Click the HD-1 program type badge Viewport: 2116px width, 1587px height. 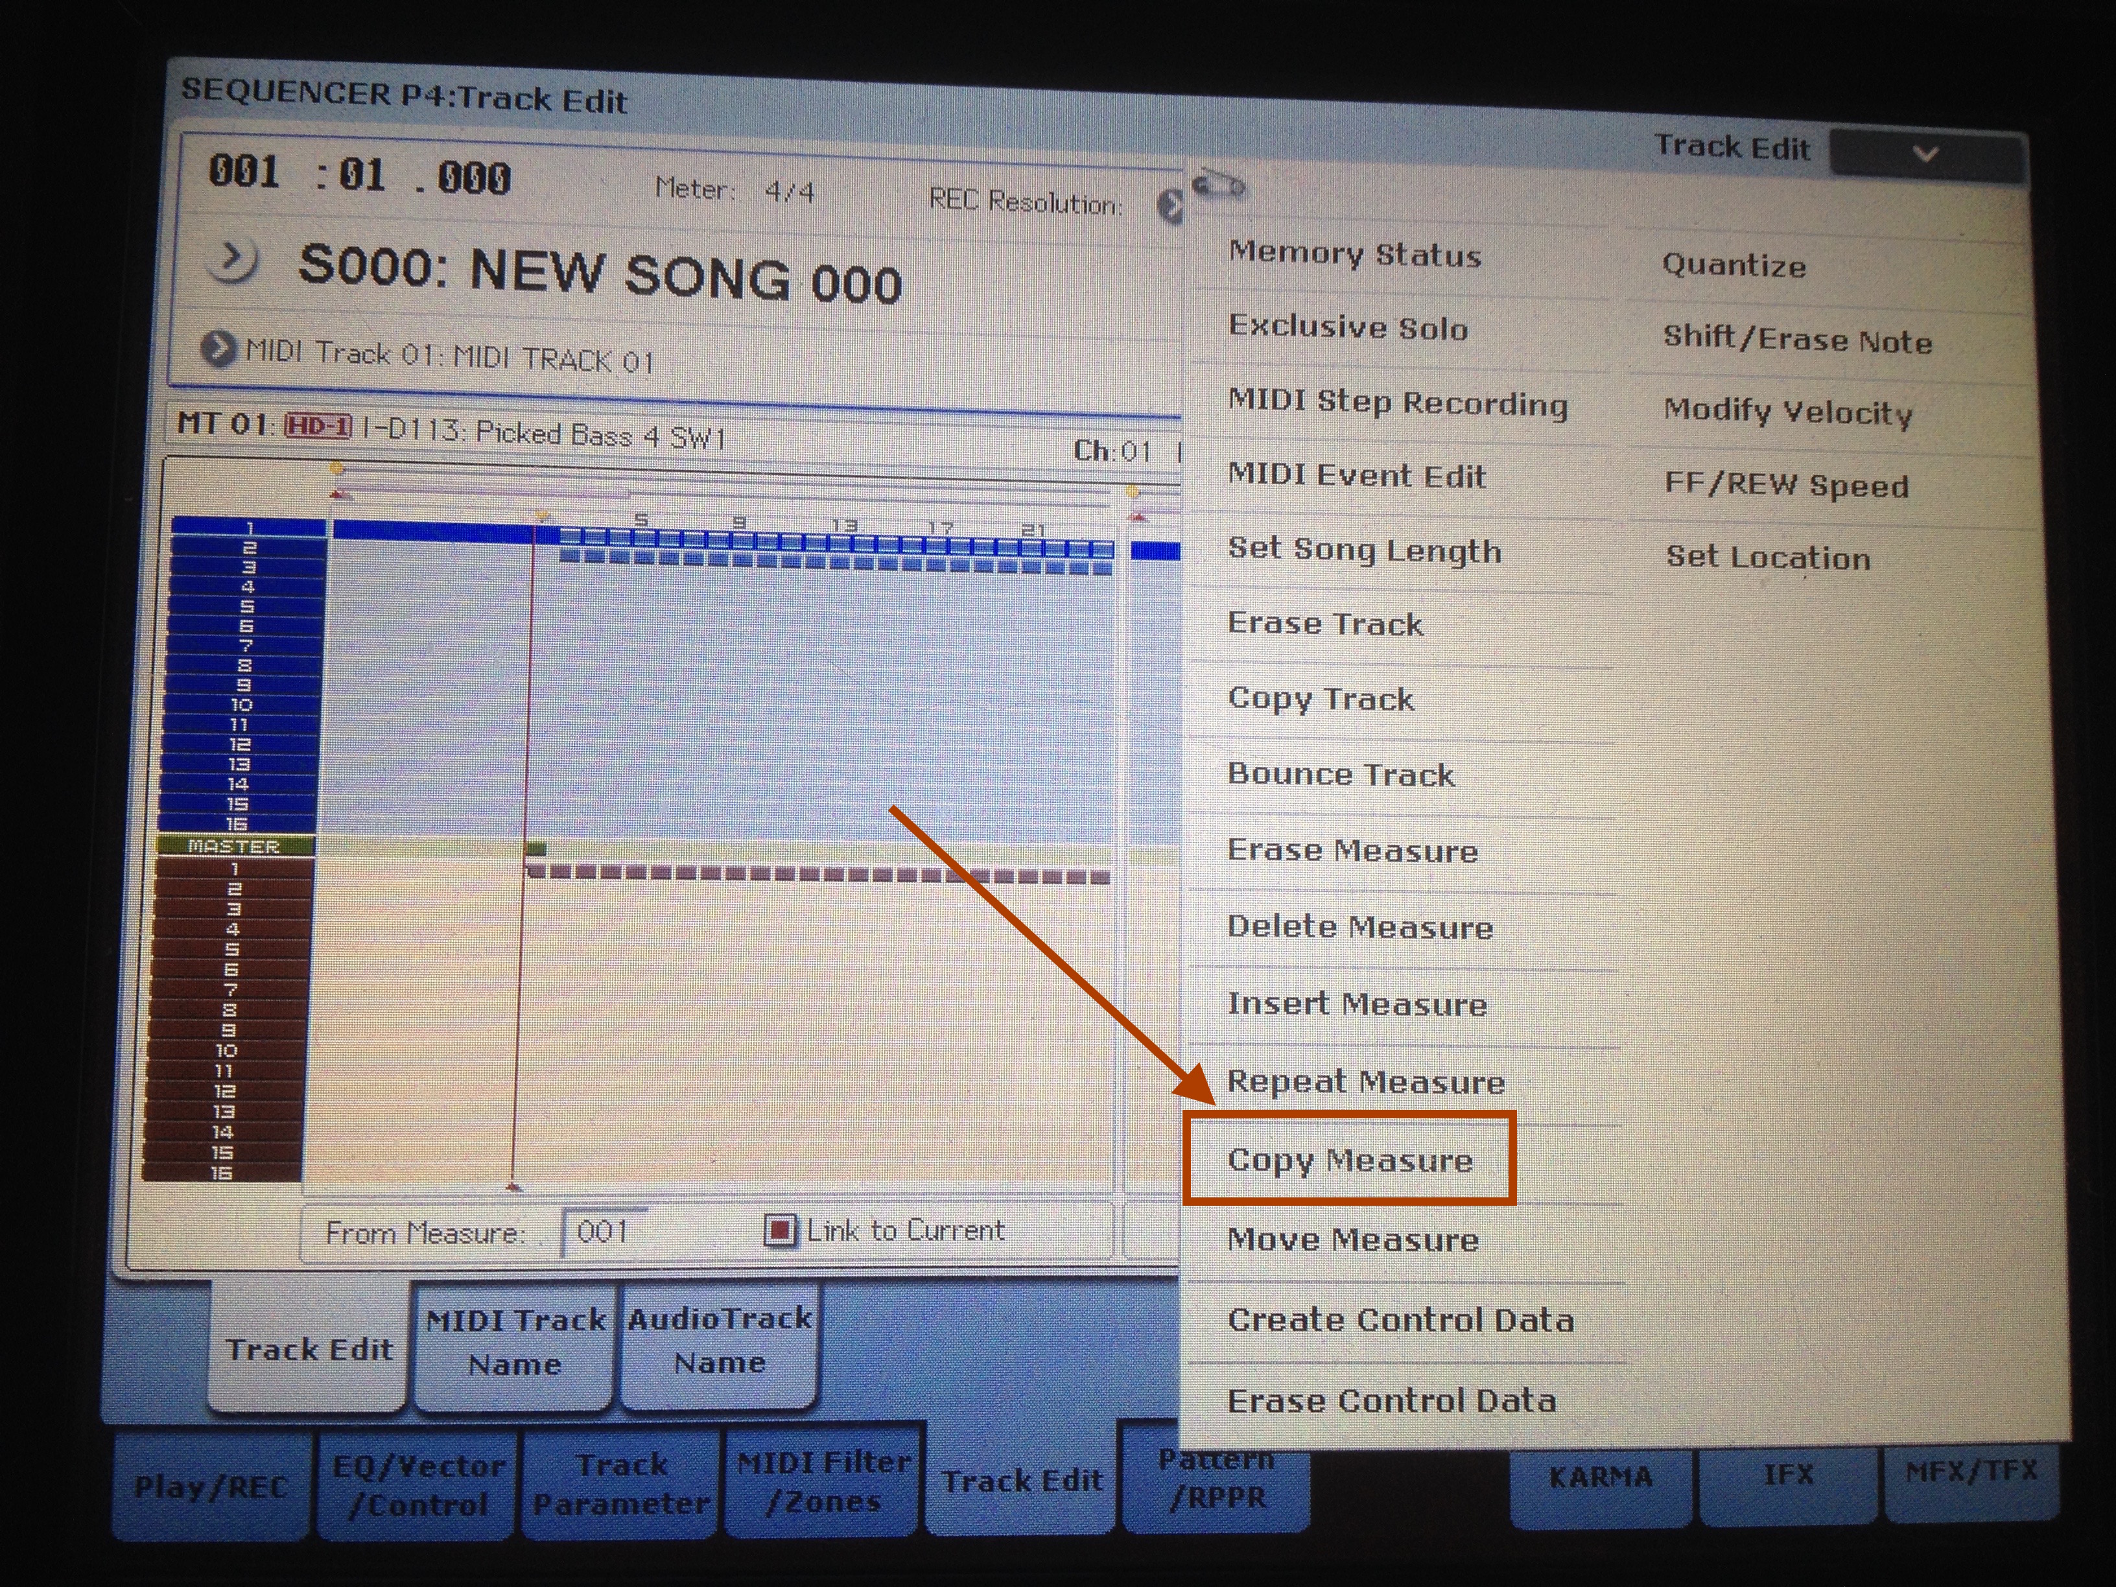[x=318, y=426]
